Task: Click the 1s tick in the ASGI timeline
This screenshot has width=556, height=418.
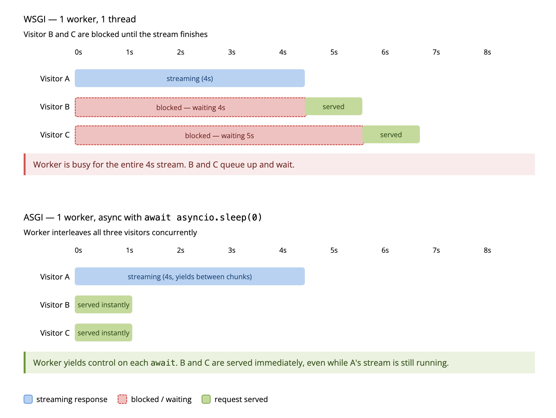Action: point(129,250)
